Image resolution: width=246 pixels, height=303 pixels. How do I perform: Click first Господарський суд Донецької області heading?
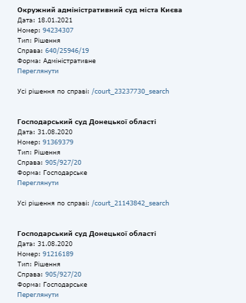click(x=87, y=122)
